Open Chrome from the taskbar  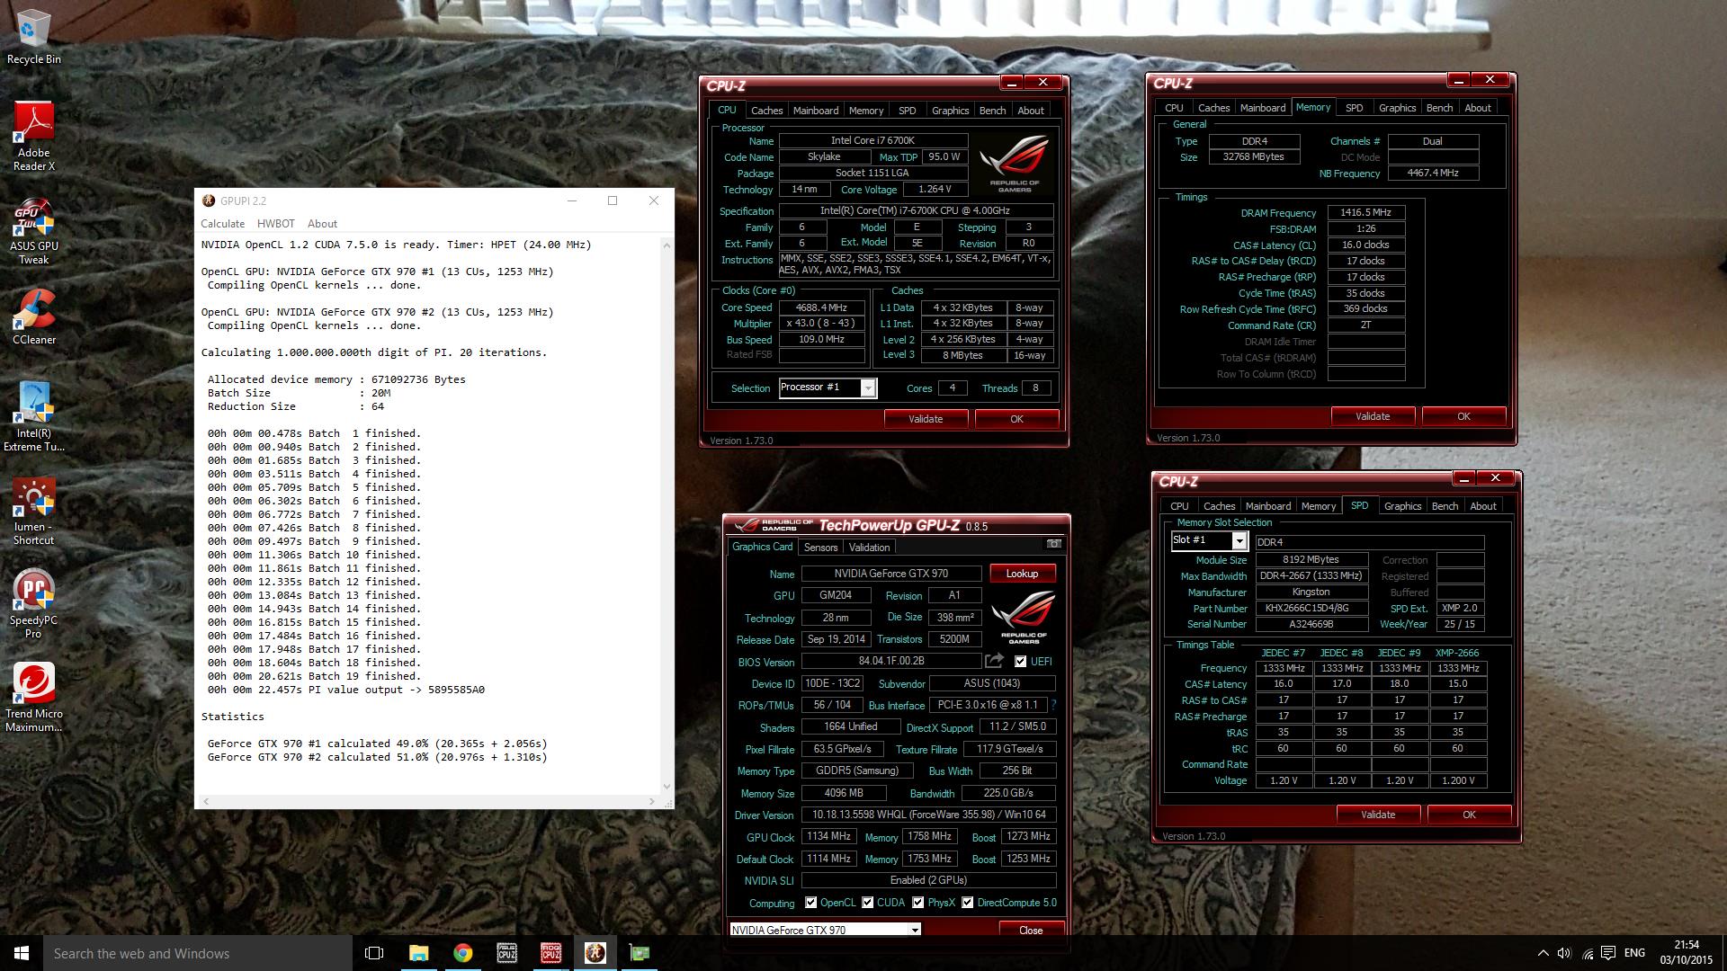coord(462,953)
